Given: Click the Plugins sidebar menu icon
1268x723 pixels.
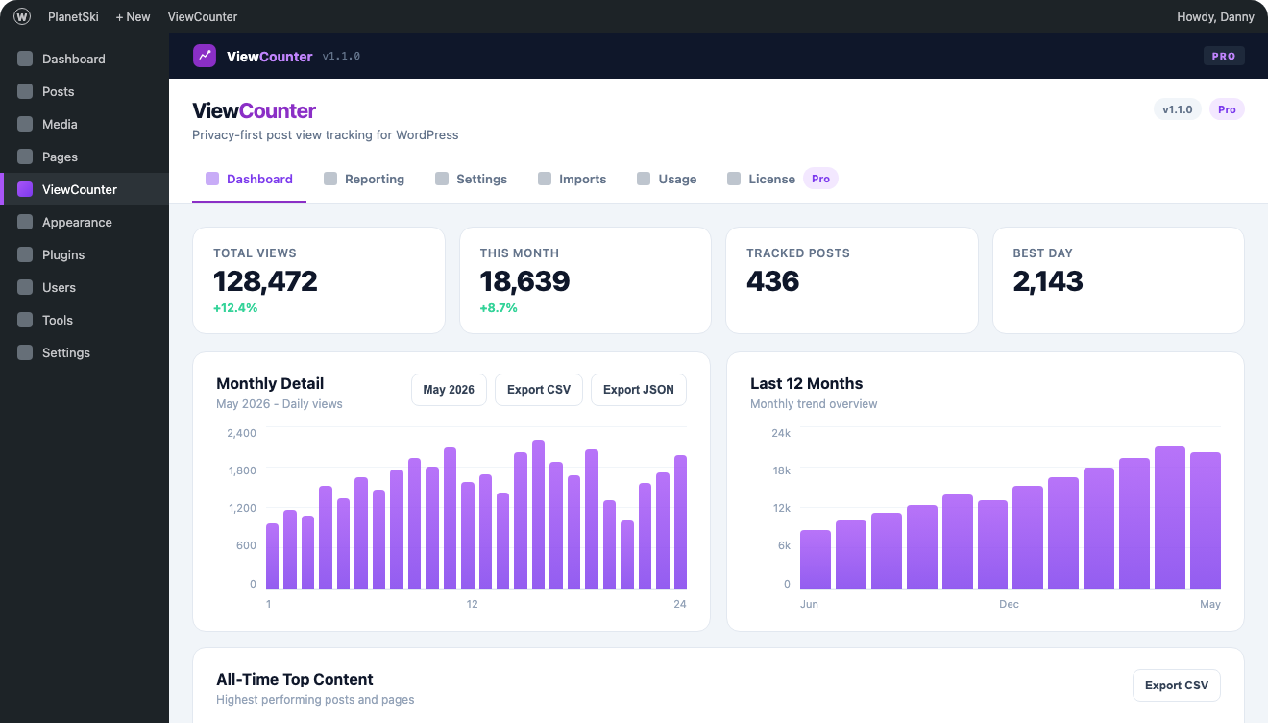Looking at the screenshot, I should (x=25, y=254).
